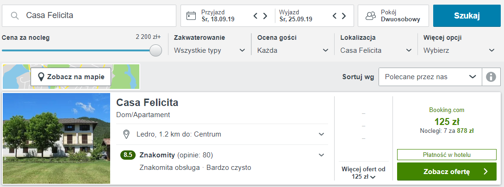Viewport: 504px width, 187px height.
Task: Go to next departure date
Action: [x=344, y=16]
